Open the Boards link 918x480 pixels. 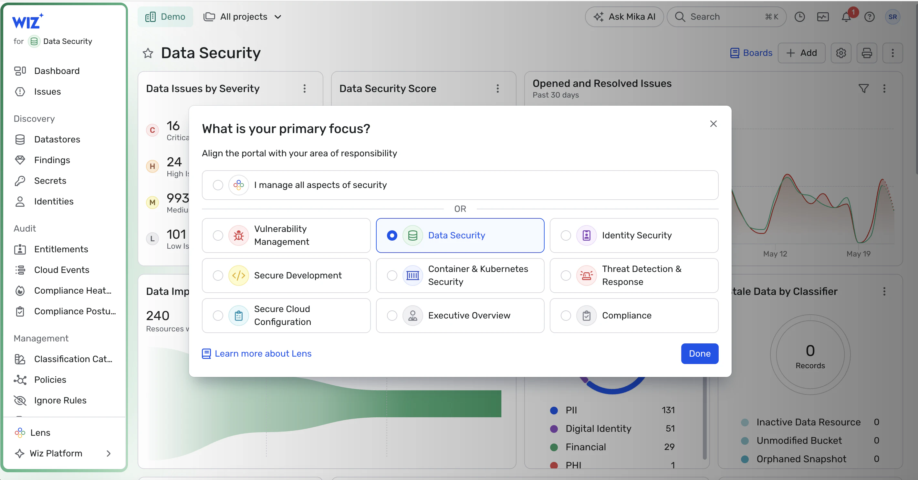coord(751,53)
